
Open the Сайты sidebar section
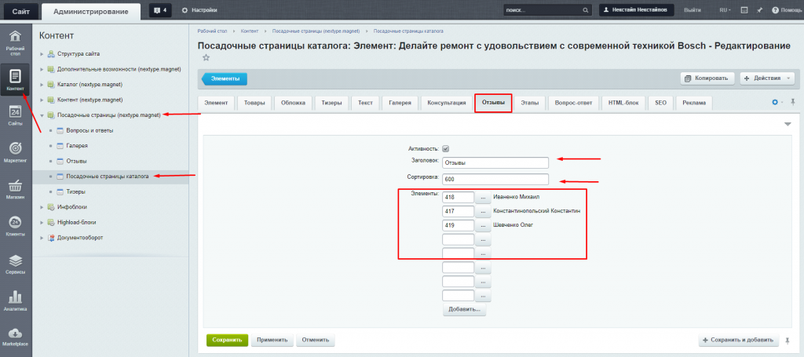(16, 116)
